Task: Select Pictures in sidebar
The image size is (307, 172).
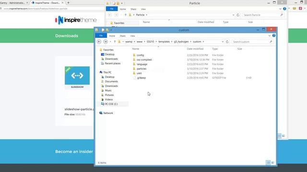Action: (109, 95)
